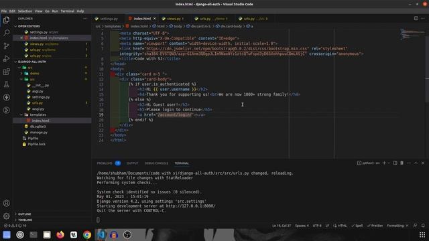Click the feedback icon in the status bar

coord(416,226)
